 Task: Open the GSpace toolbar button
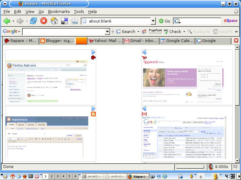click(230, 21)
